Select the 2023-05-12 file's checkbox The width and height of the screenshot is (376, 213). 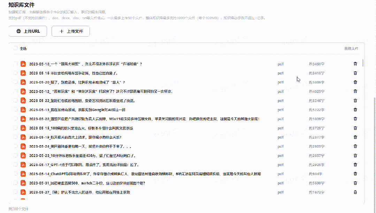click(x=16, y=91)
